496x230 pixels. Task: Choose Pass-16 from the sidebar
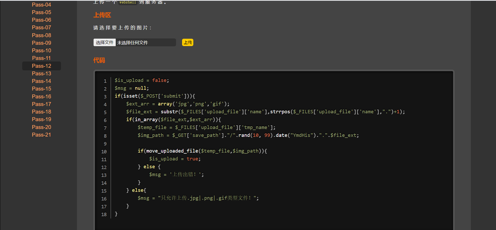[41, 97]
